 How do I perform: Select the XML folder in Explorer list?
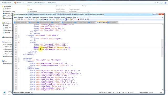[31, 9]
